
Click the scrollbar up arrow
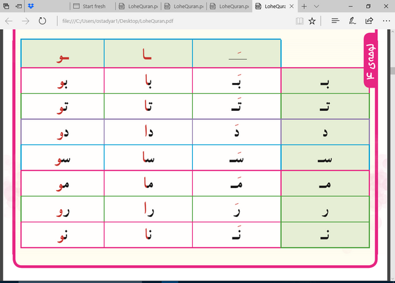393,32
